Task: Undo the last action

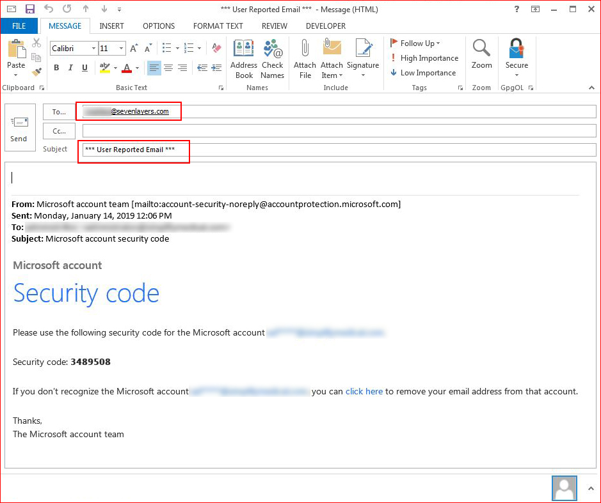Action: click(x=48, y=9)
